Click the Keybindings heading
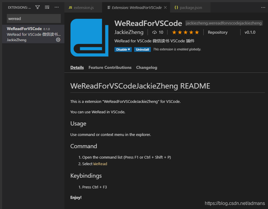The width and height of the screenshot is (268, 209). 86,176
